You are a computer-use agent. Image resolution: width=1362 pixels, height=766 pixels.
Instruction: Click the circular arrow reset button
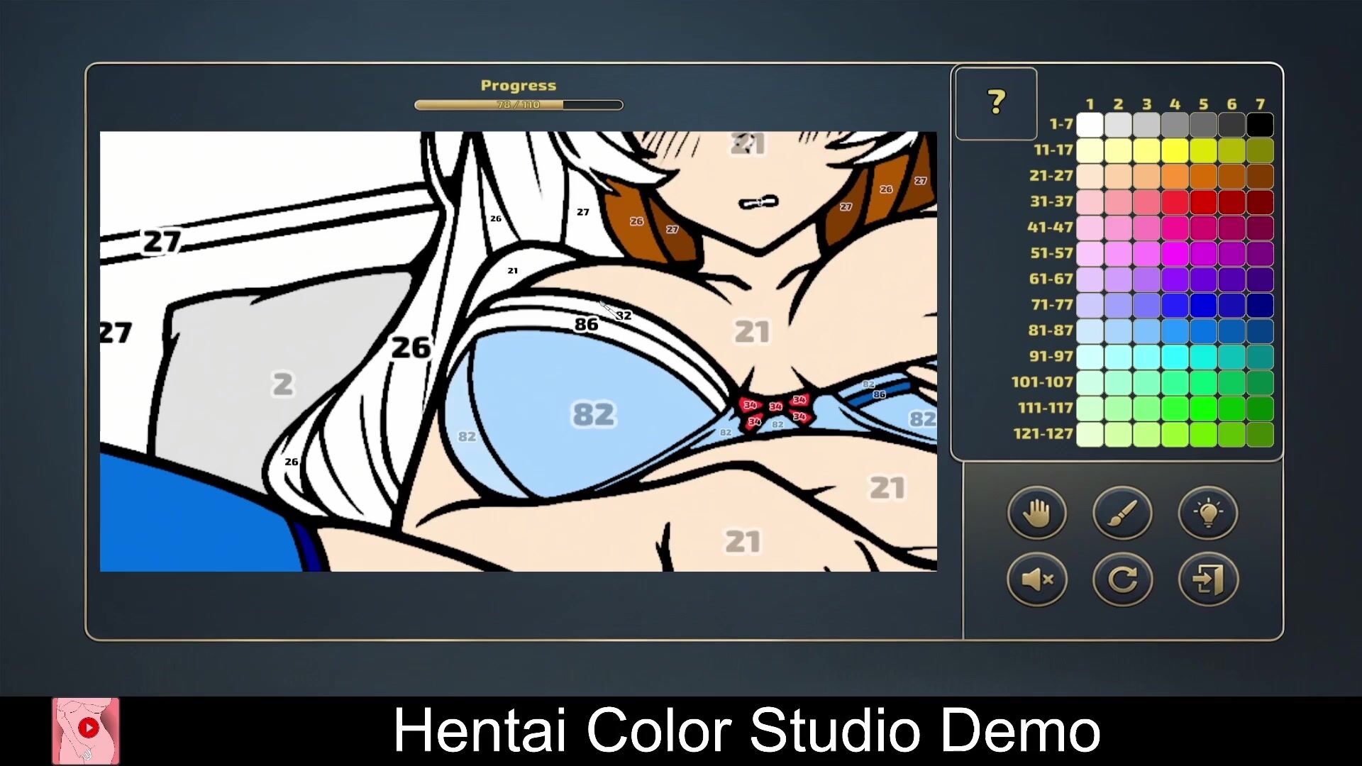pos(1122,579)
